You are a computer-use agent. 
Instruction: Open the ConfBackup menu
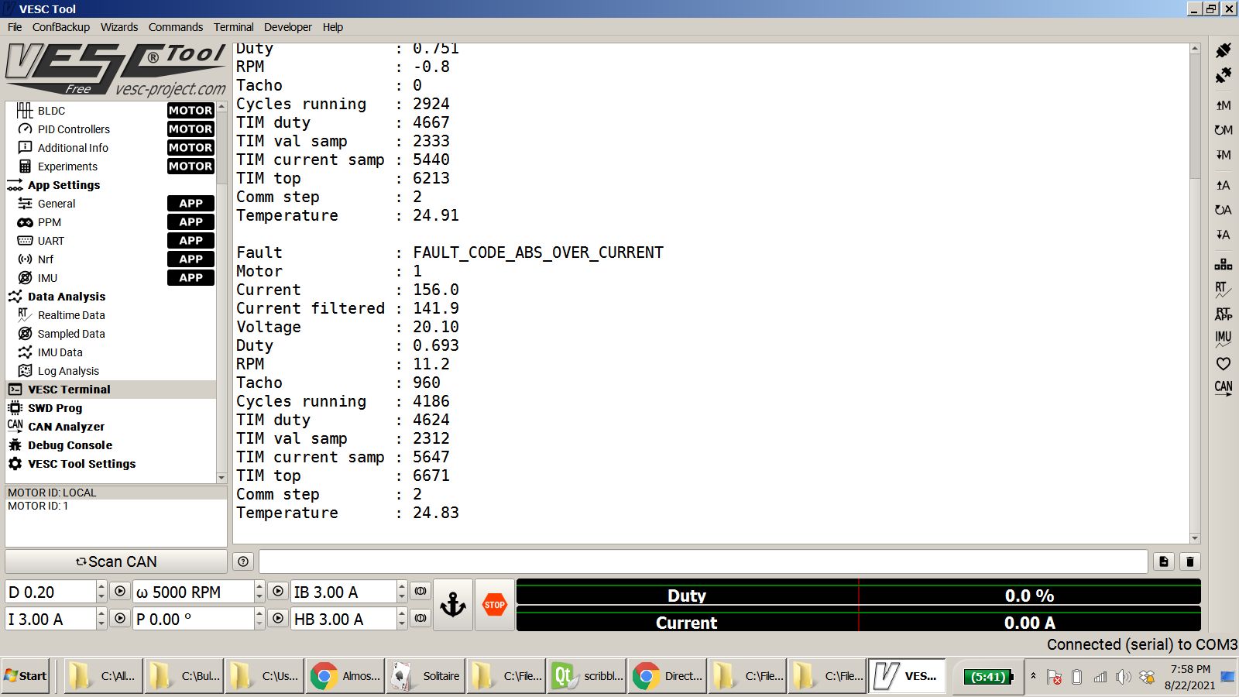coord(61,27)
